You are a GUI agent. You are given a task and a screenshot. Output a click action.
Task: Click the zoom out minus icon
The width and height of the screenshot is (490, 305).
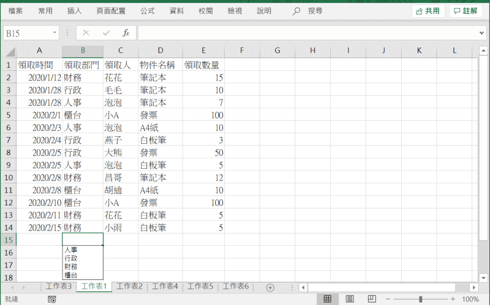388,299
